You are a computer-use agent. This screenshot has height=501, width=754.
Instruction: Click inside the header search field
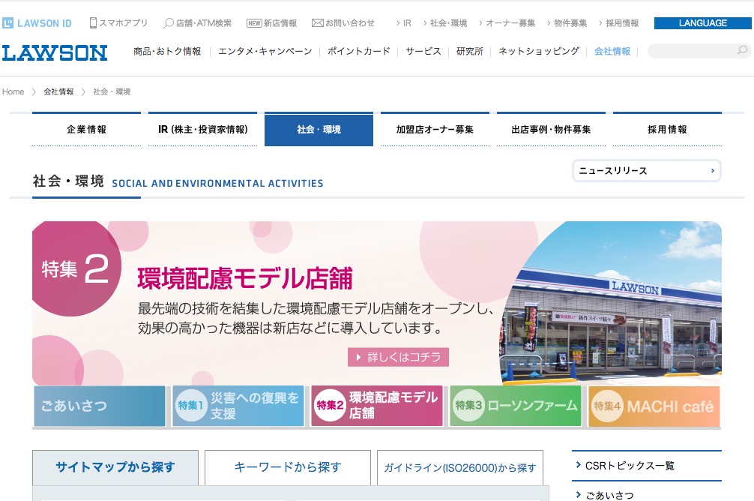690,51
